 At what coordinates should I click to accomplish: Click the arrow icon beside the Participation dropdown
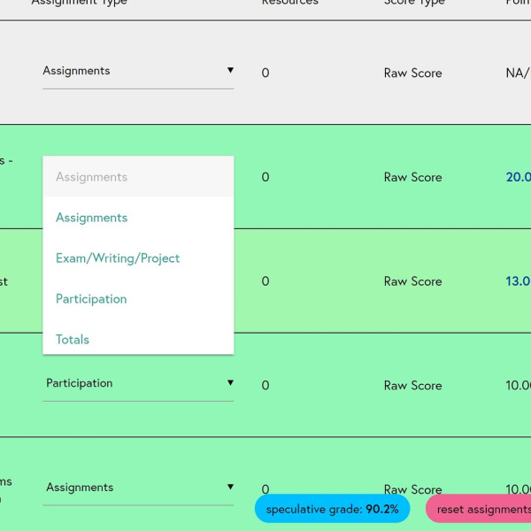[x=230, y=383]
